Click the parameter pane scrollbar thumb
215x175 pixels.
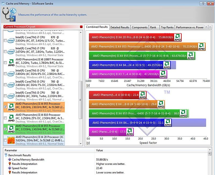(210, 153)
